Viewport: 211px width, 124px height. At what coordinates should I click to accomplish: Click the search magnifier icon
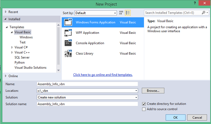click(x=203, y=13)
